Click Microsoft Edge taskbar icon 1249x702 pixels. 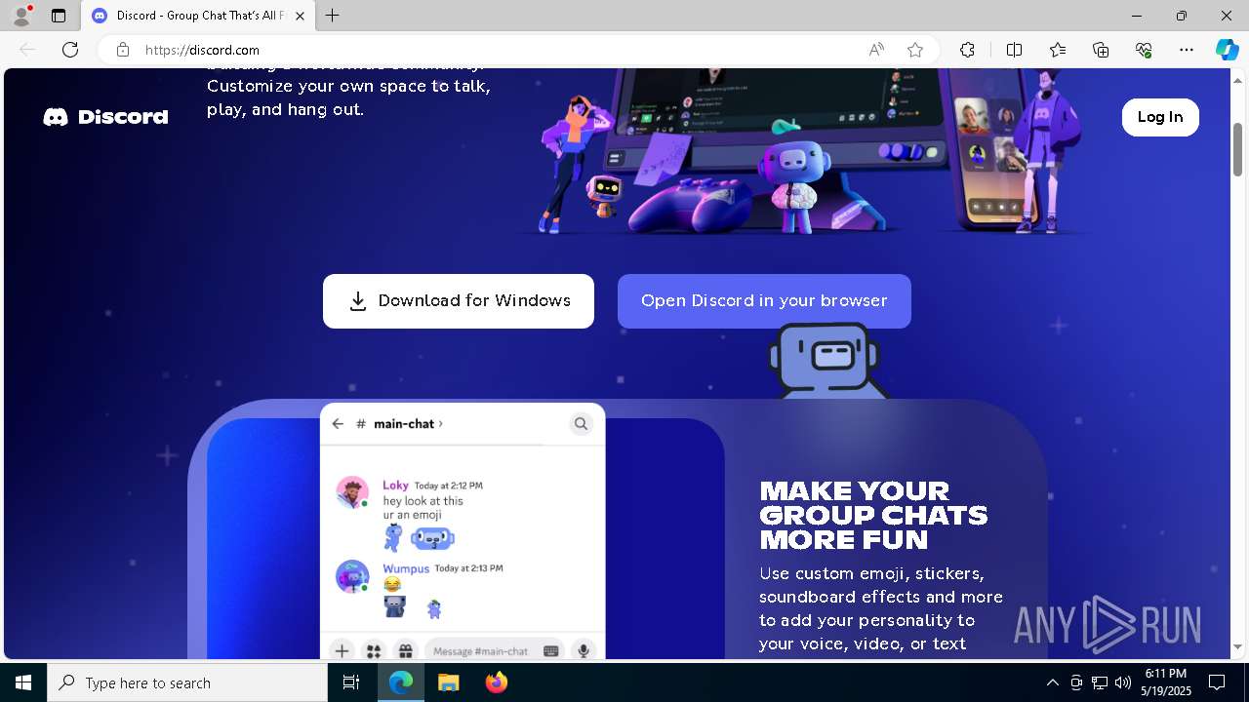pos(401,682)
